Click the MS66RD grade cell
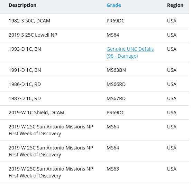Viewport: 192px width, 184px height. tap(116, 84)
